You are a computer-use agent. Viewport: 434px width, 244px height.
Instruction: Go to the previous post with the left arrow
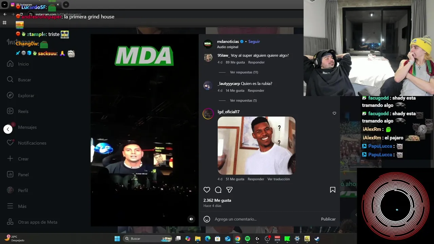tap(8, 129)
